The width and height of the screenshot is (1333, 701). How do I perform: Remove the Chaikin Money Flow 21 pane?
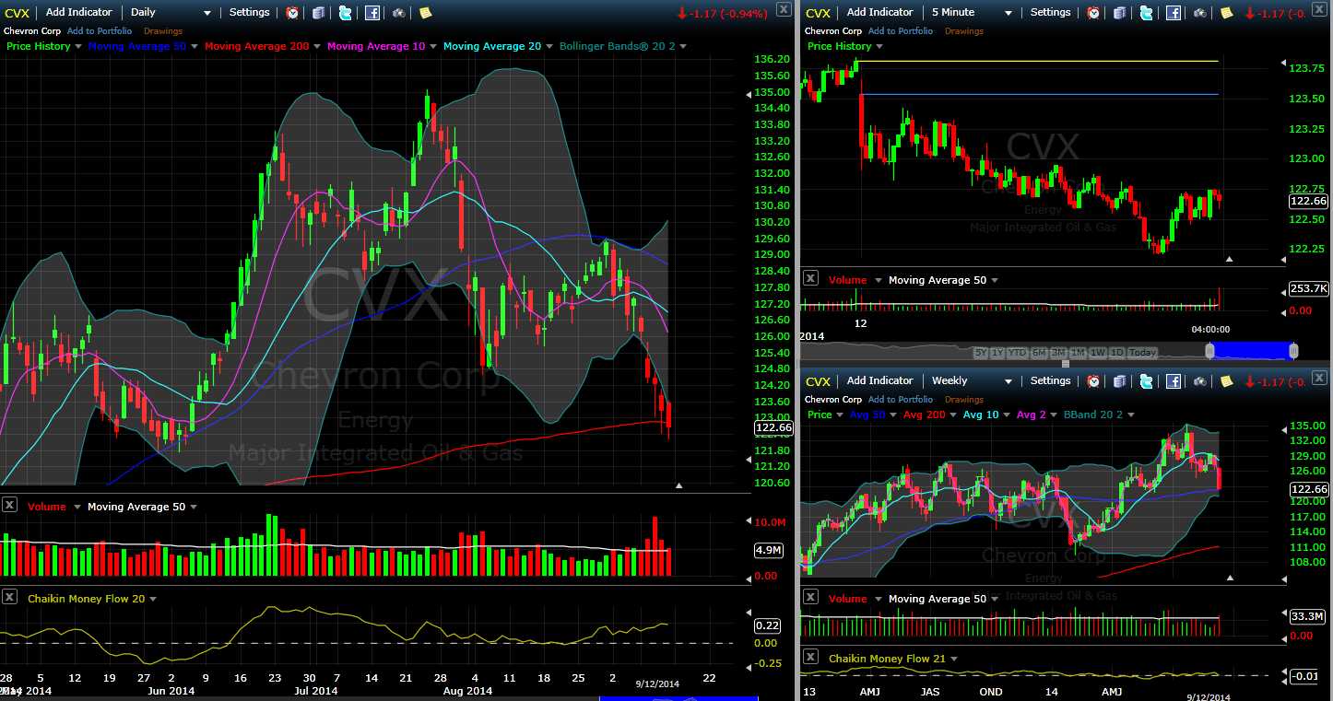point(810,657)
